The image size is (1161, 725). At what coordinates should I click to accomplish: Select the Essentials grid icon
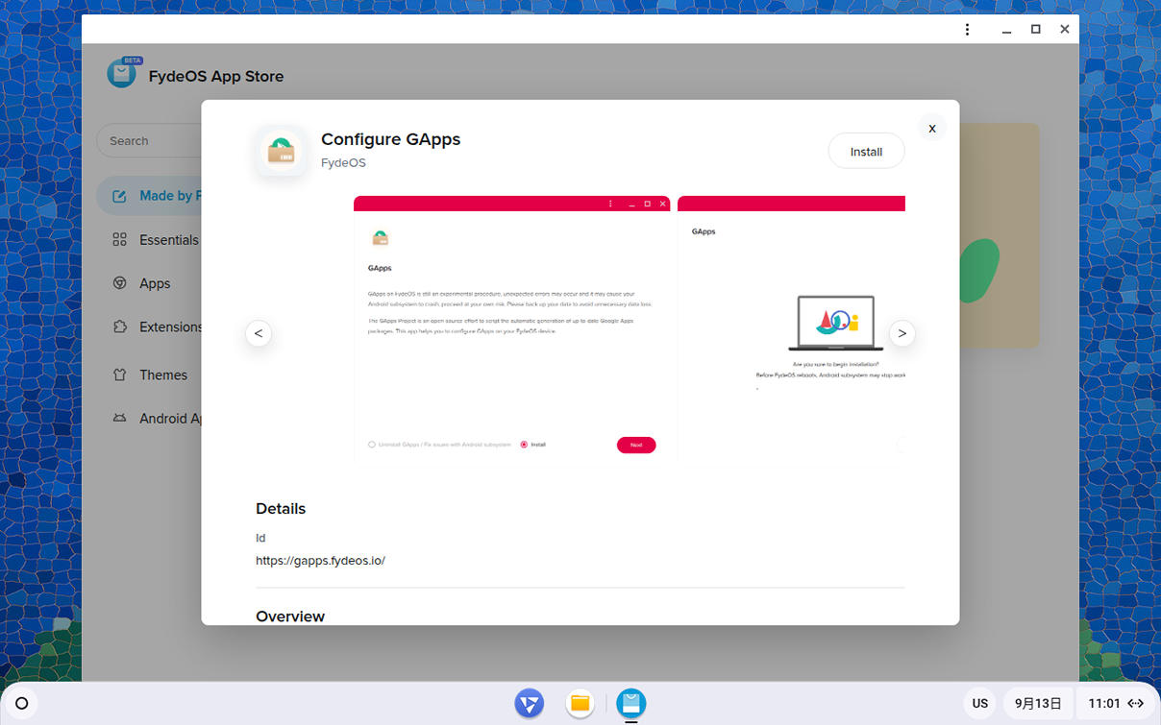coord(119,240)
